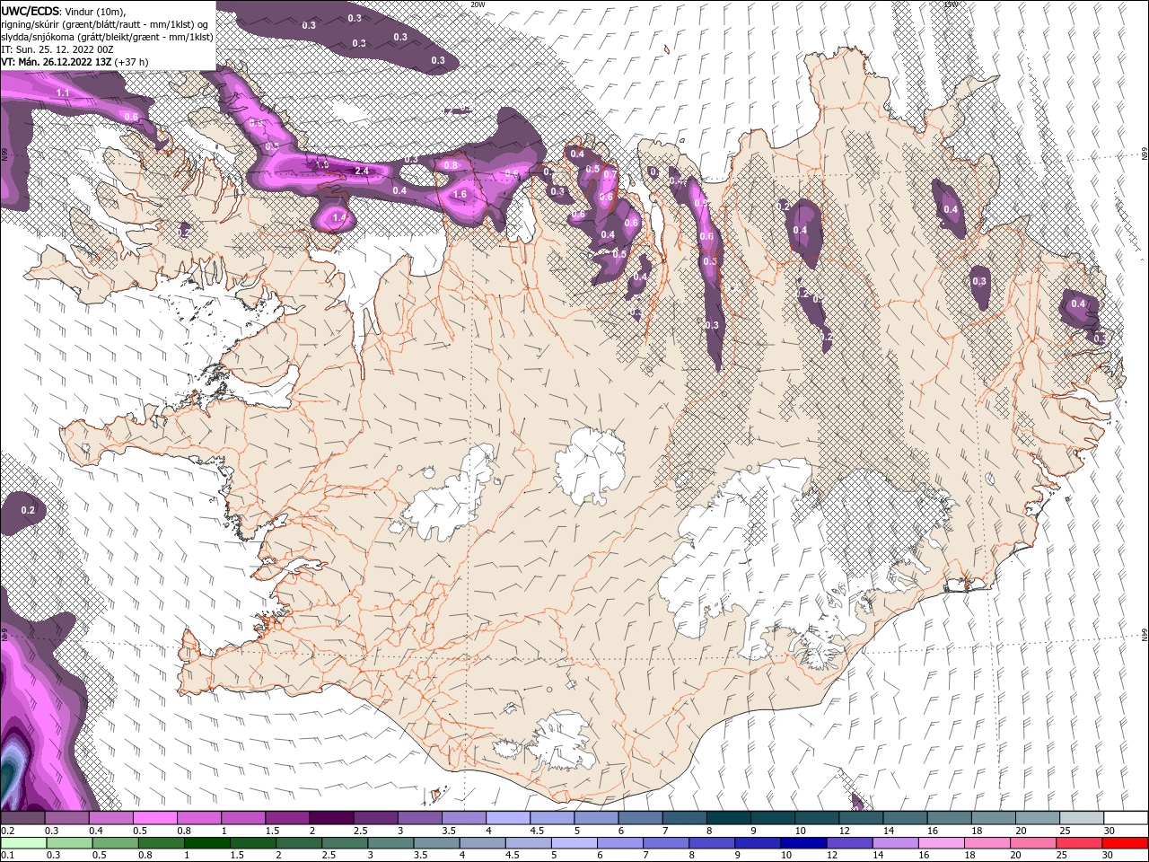The image size is (1149, 862).
Task: Click the UWC/ECDS title text
Action: 31,11
